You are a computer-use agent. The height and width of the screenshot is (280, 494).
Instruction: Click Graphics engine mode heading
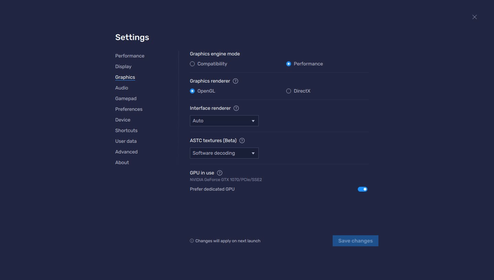tap(215, 54)
